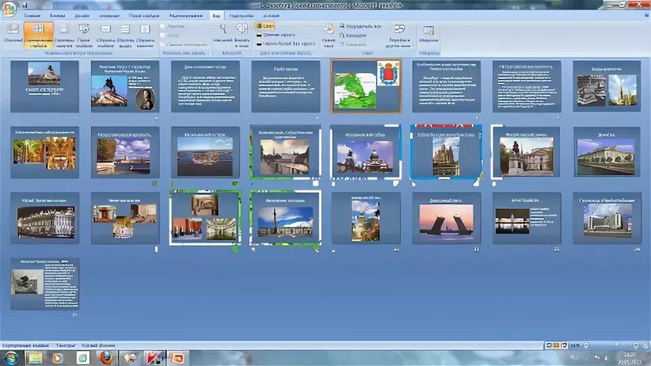Screen dimensions: 651x366
Task: Select slide with golden cathedral interior photos
Action: (x=45, y=152)
